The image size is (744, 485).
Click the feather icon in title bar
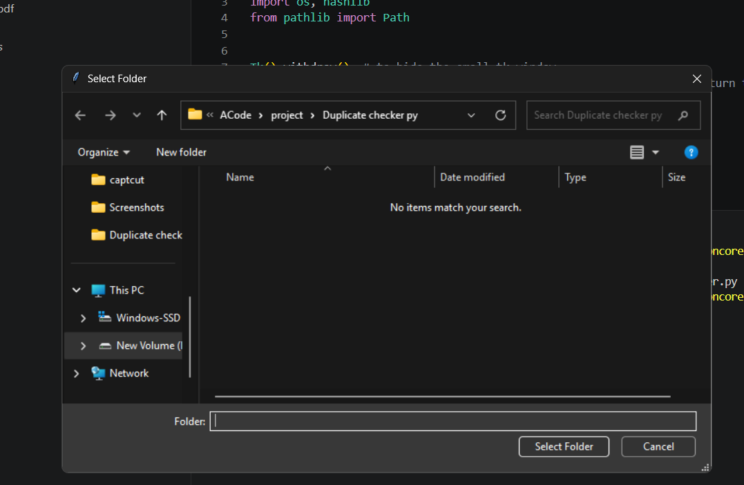75,78
